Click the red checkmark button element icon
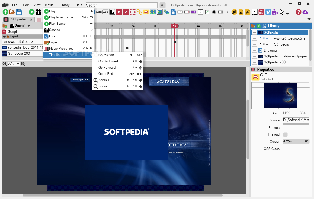Viewport: 314px width, 199px height. tap(126, 12)
